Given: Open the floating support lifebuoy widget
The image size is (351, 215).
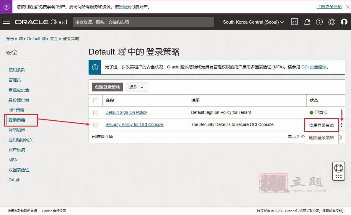Looking at the screenshot, I should (x=339, y=168).
